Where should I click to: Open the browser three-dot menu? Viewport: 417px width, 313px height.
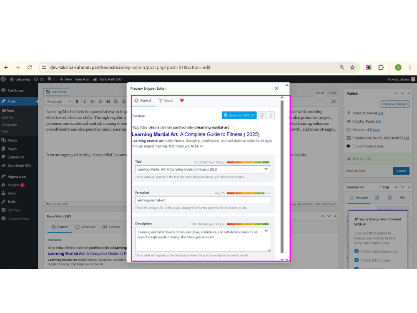click(x=410, y=67)
